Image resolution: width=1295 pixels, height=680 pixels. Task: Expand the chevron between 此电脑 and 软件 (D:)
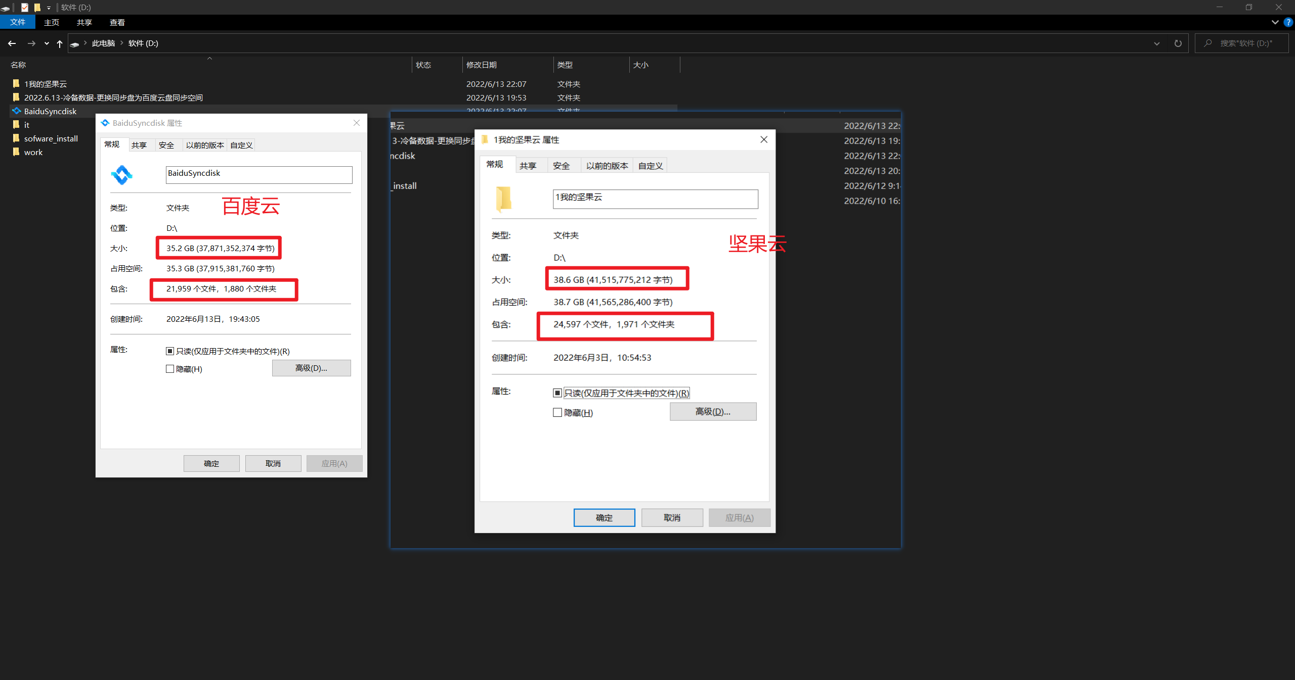(122, 43)
